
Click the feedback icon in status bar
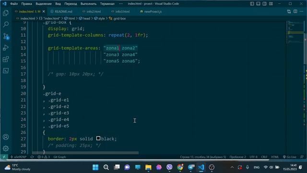coord(302,157)
